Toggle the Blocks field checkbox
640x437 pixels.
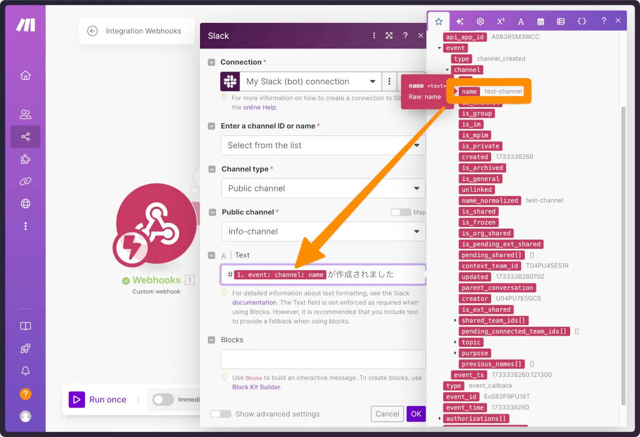coord(212,340)
